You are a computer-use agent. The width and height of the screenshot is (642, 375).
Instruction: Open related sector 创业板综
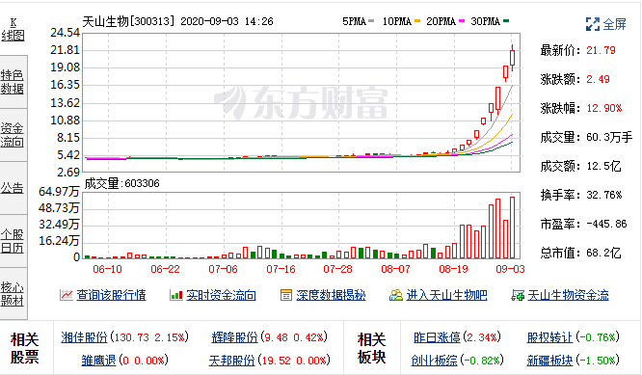click(434, 361)
